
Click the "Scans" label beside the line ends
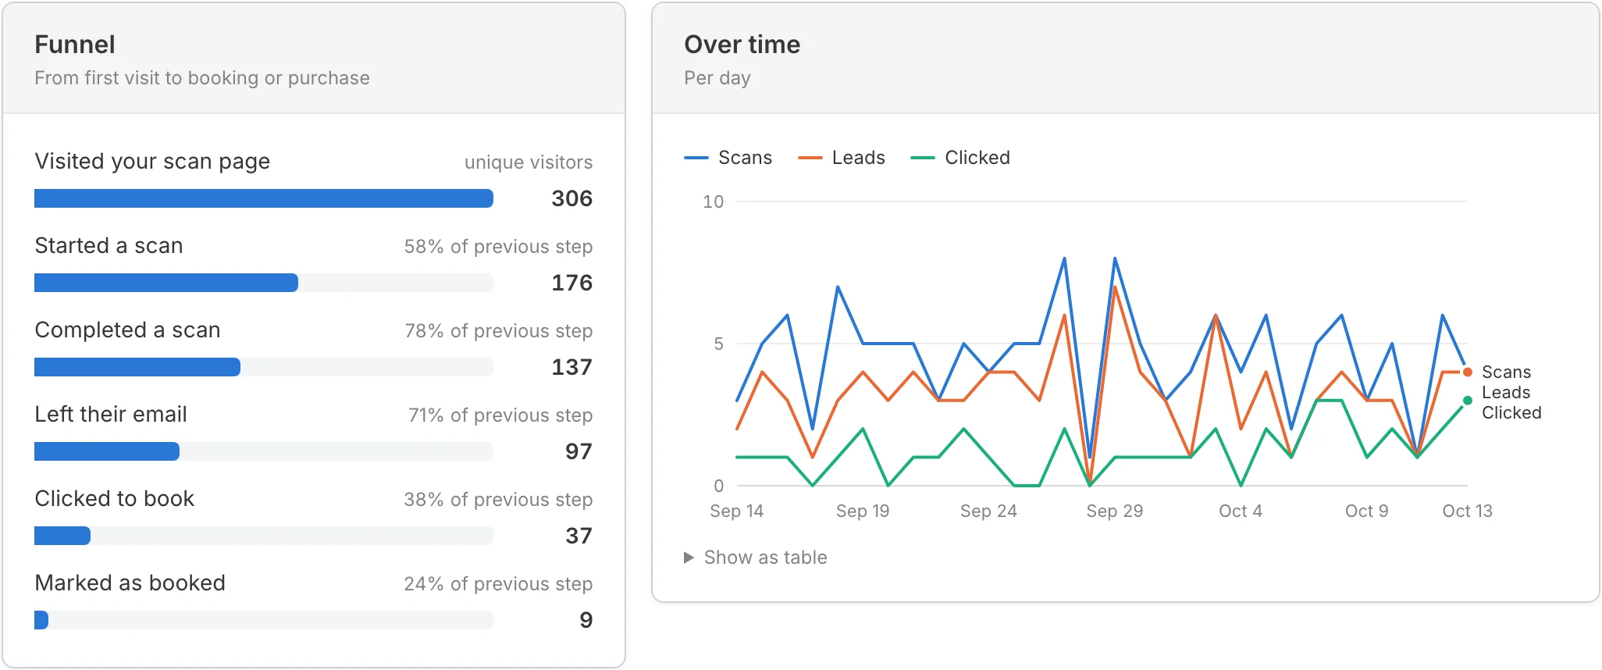point(1507,372)
